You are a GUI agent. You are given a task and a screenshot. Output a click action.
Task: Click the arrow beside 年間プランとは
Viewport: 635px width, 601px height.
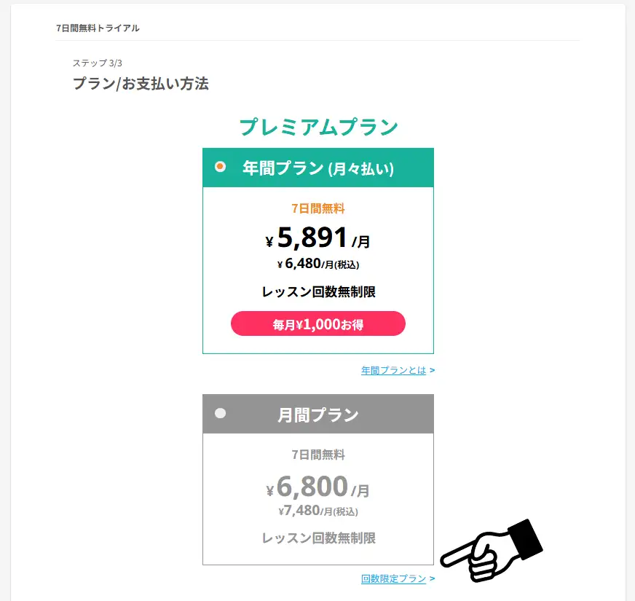click(x=433, y=370)
